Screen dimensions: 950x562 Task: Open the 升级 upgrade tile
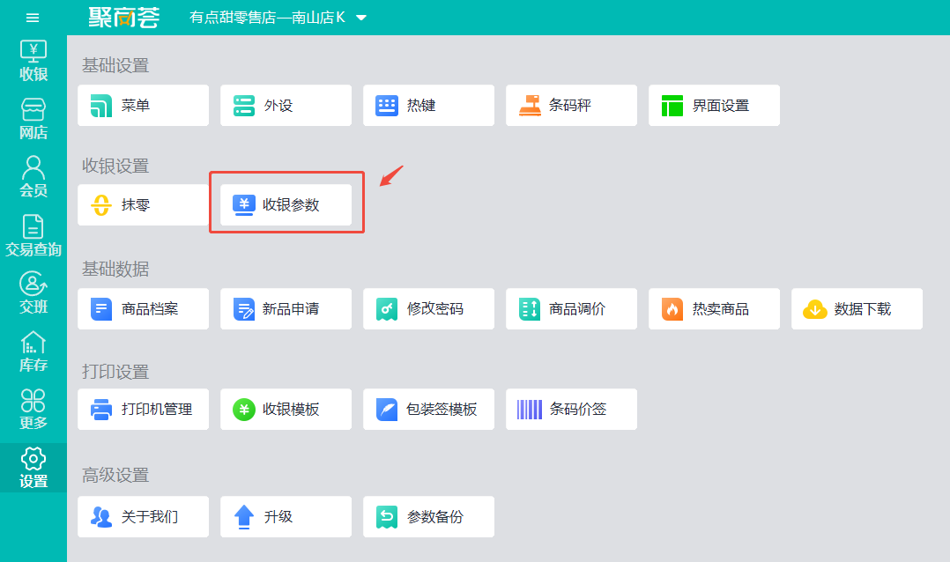[x=286, y=516]
